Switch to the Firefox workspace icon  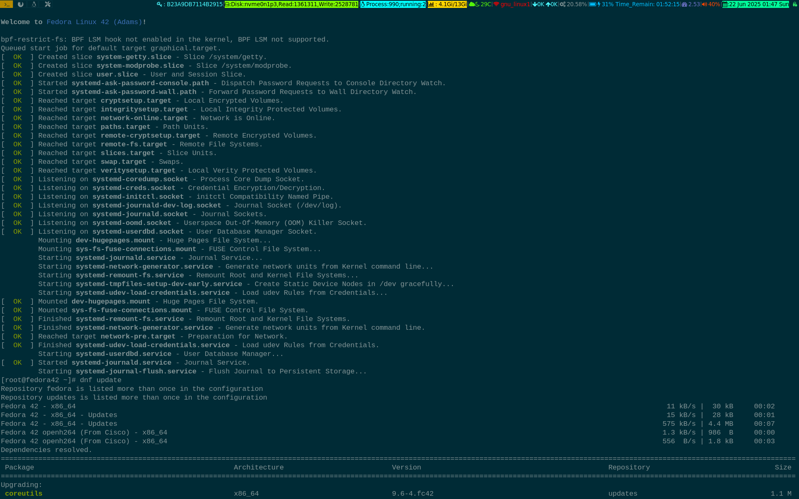(x=20, y=4)
